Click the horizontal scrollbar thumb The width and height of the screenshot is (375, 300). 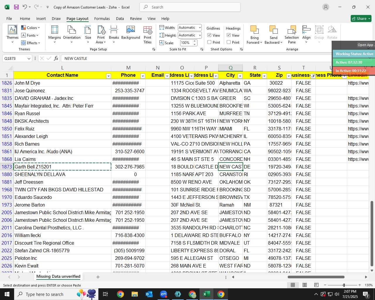[316, 277]
